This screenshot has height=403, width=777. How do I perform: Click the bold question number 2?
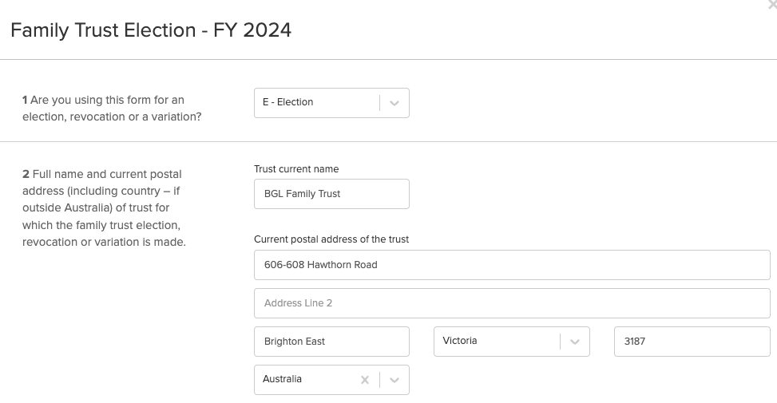(26, 174)
